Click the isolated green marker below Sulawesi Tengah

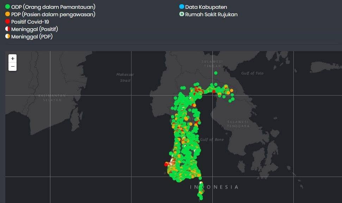pyautogui.click(x=216, y=73)
